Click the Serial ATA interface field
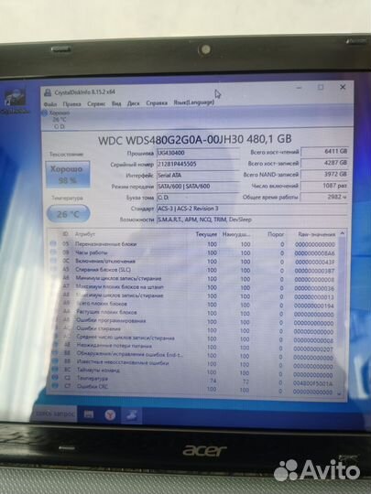Screen dimensions: 371x494 pyautogui.click(x=198, y=175)
